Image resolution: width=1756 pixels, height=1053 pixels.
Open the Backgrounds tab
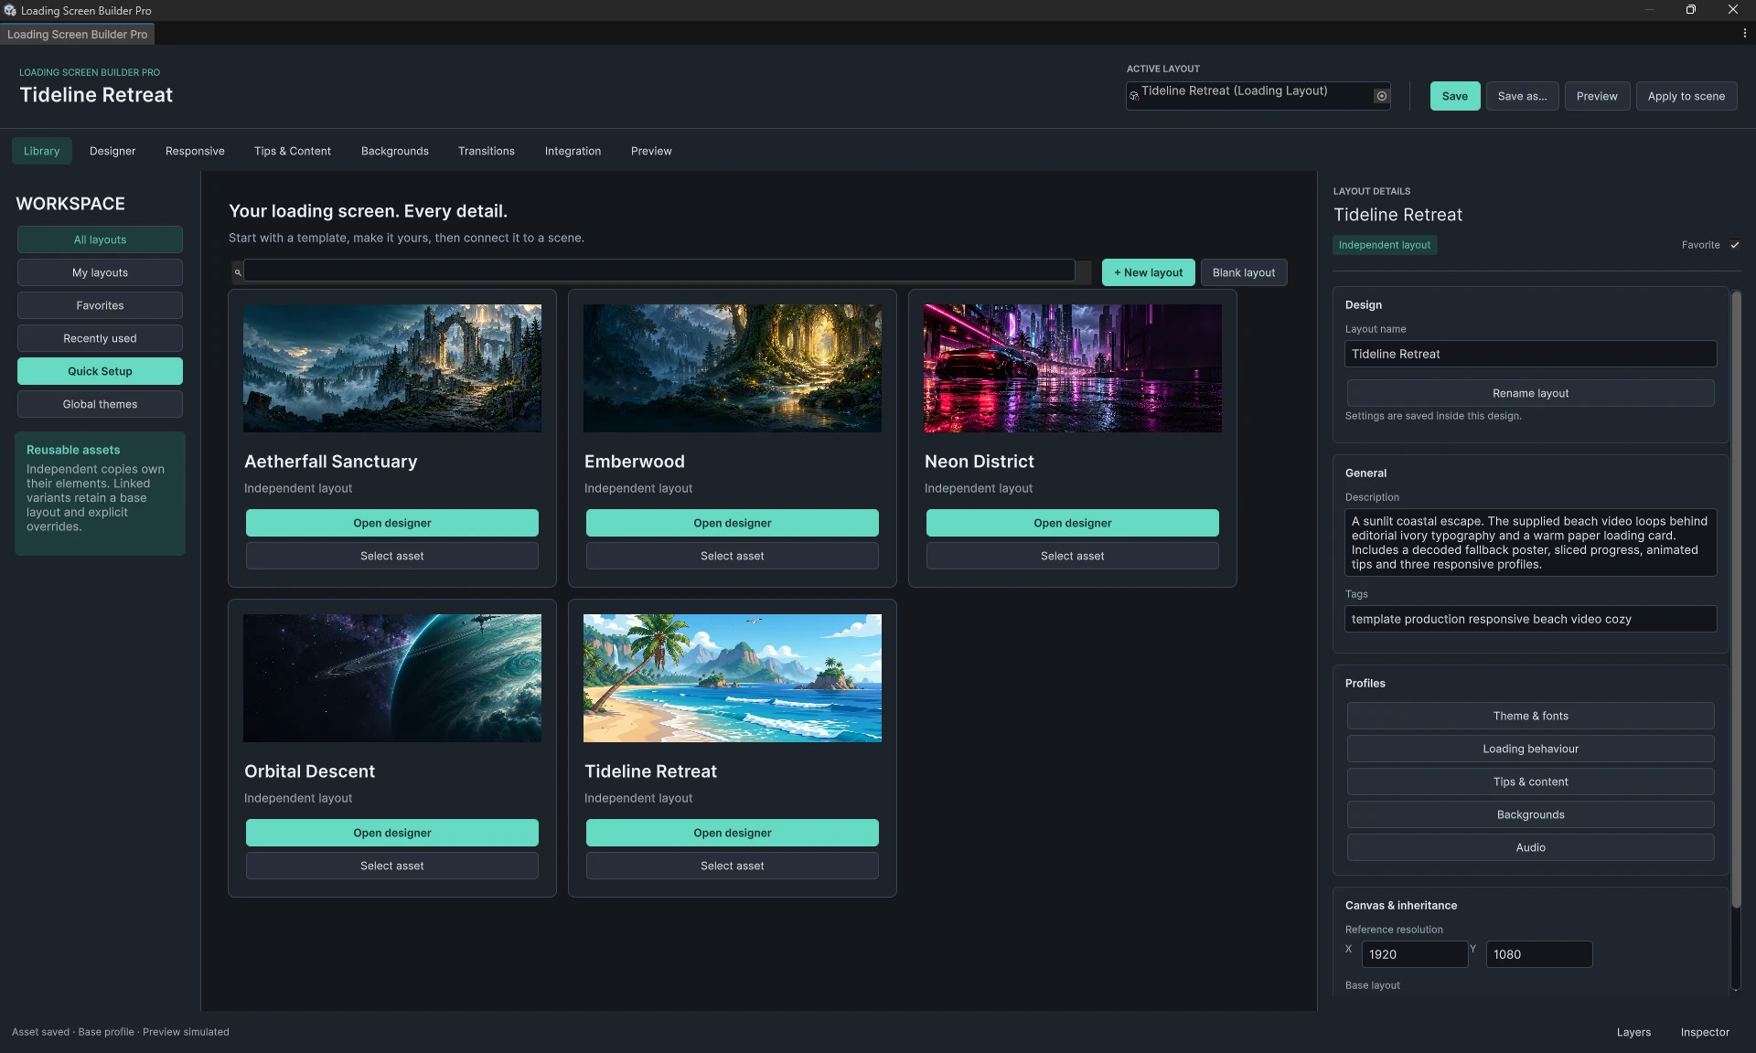tap(395, 151)
